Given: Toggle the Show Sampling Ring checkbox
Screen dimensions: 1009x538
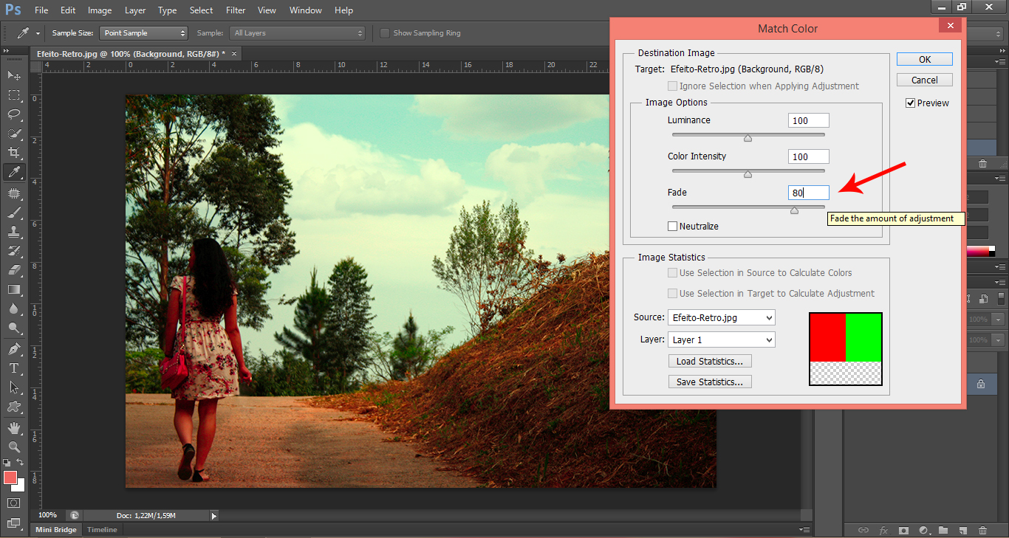Looking at the screenshot, I should tap(385, 33).
